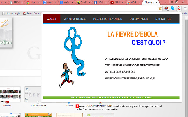Open MESURES DE PRÉVENTION section
This screenshot has height=117, width=188.
(x=108, y=19)
